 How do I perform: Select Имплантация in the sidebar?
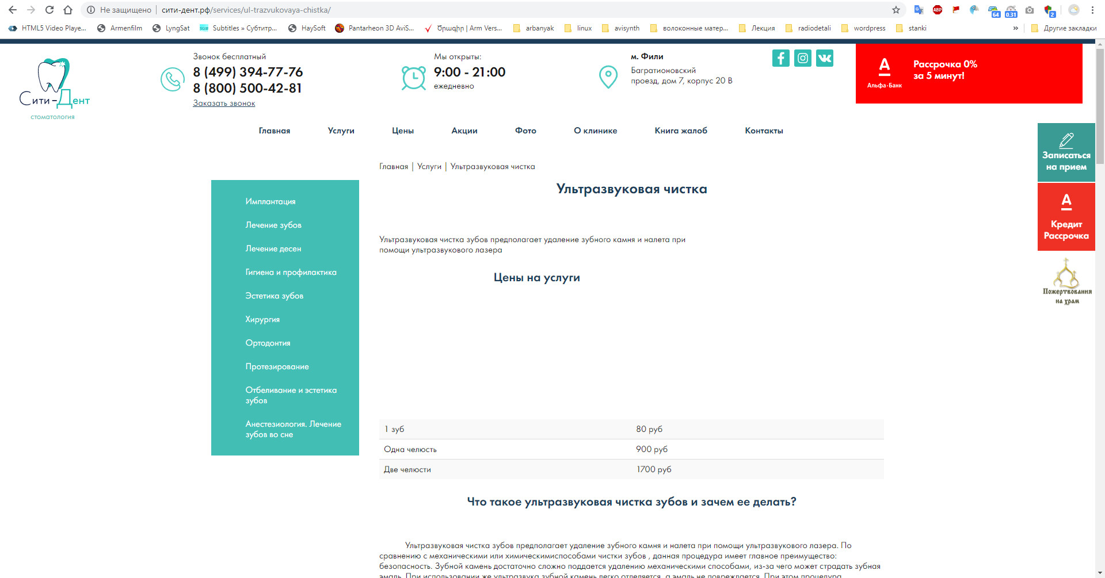(x=270, y=201)
